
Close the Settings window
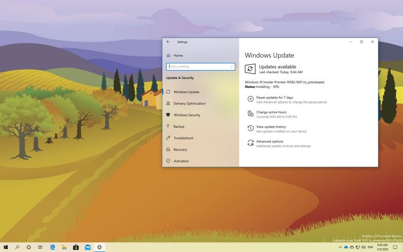372,41
